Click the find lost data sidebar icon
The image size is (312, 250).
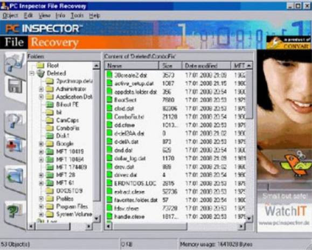click(x=15, y=120)
